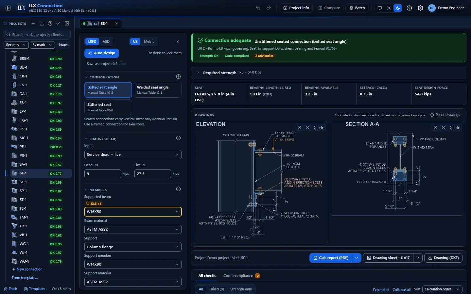The height and width of the screenshot is (294, 471).
Task: Click in the Dead RD input field
Action: [102, 174]
